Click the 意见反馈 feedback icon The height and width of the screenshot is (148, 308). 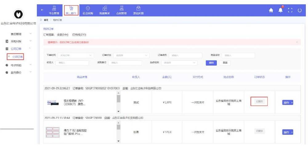point(138,10)
